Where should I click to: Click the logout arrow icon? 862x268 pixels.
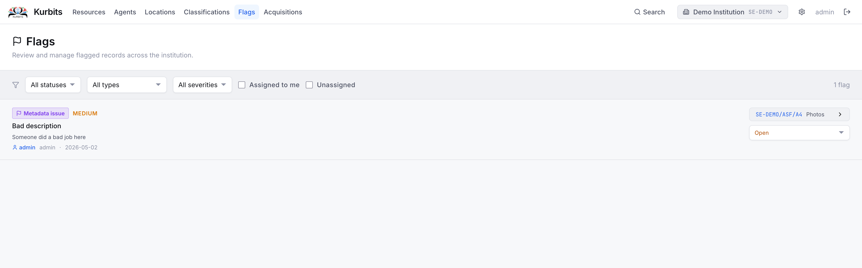pyautogui.click(x=847, y=12)
